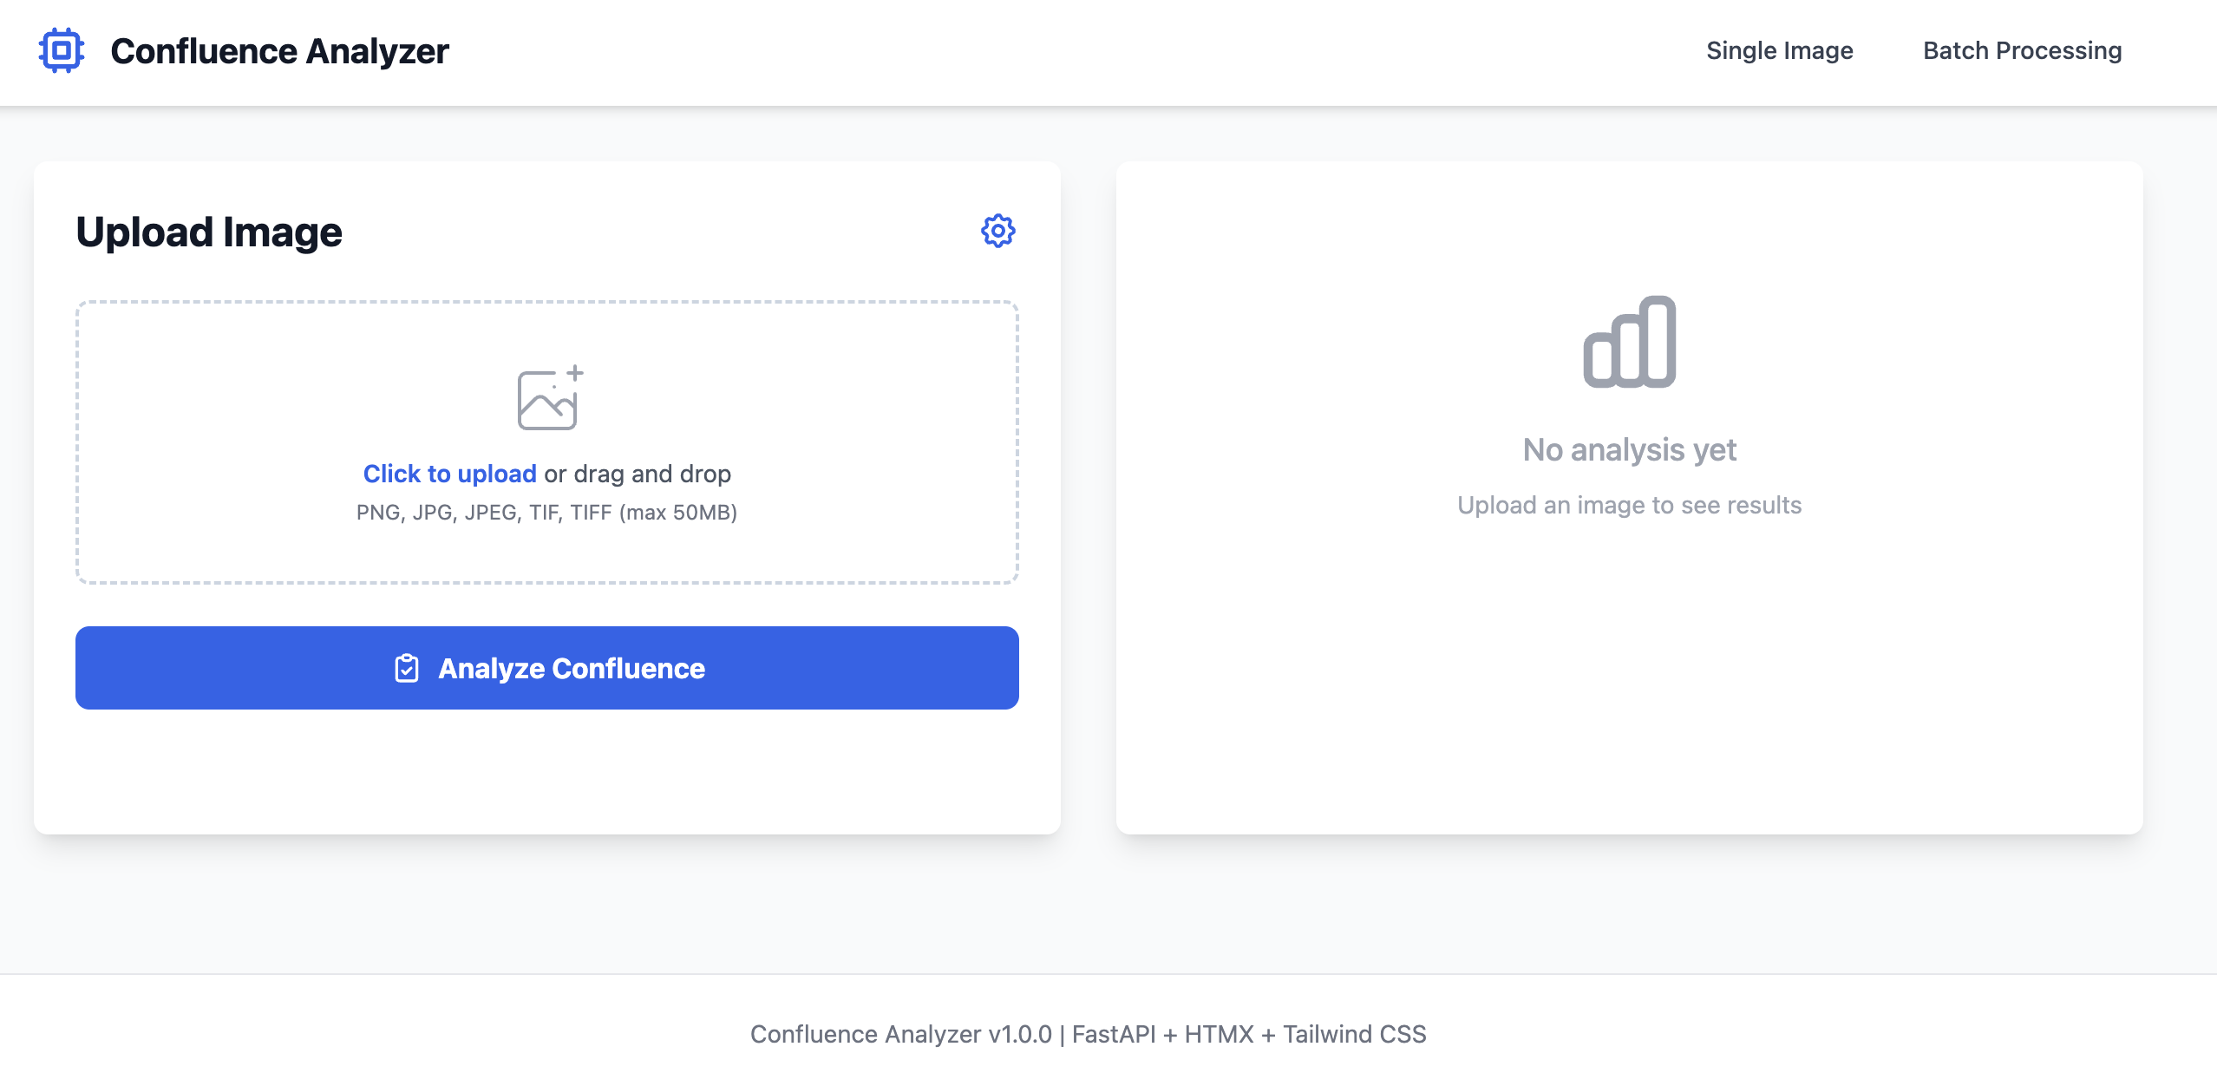The height and width of the screenshot is (1086, 2217).
Task: Select the Single Image tab
Action: 1780,51
